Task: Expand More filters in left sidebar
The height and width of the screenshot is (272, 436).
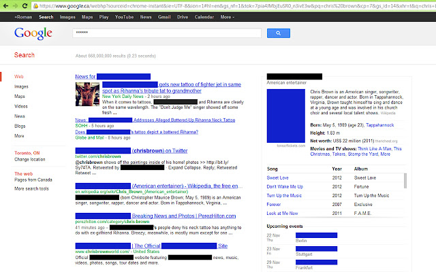Action: [x=19, y=136]
